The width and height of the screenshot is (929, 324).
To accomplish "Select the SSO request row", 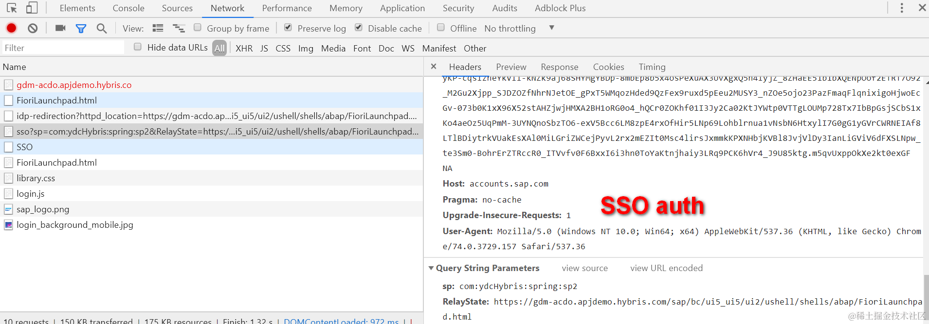I will (x=212, y=147).
